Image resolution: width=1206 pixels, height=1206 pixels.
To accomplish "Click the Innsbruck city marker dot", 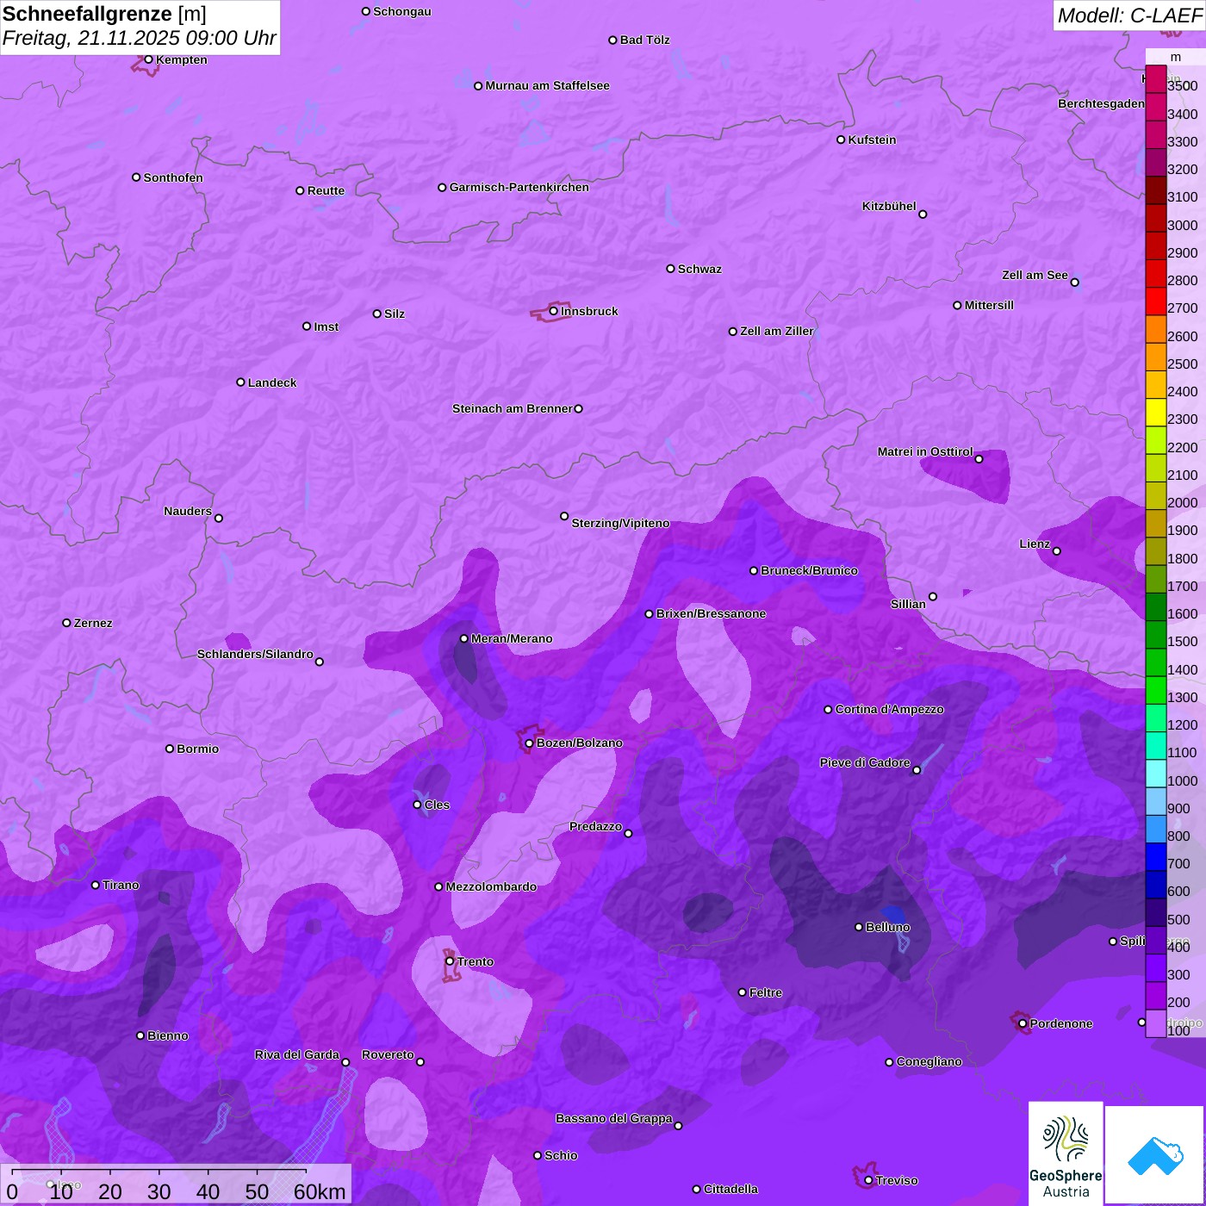I will tap(553, 311).
